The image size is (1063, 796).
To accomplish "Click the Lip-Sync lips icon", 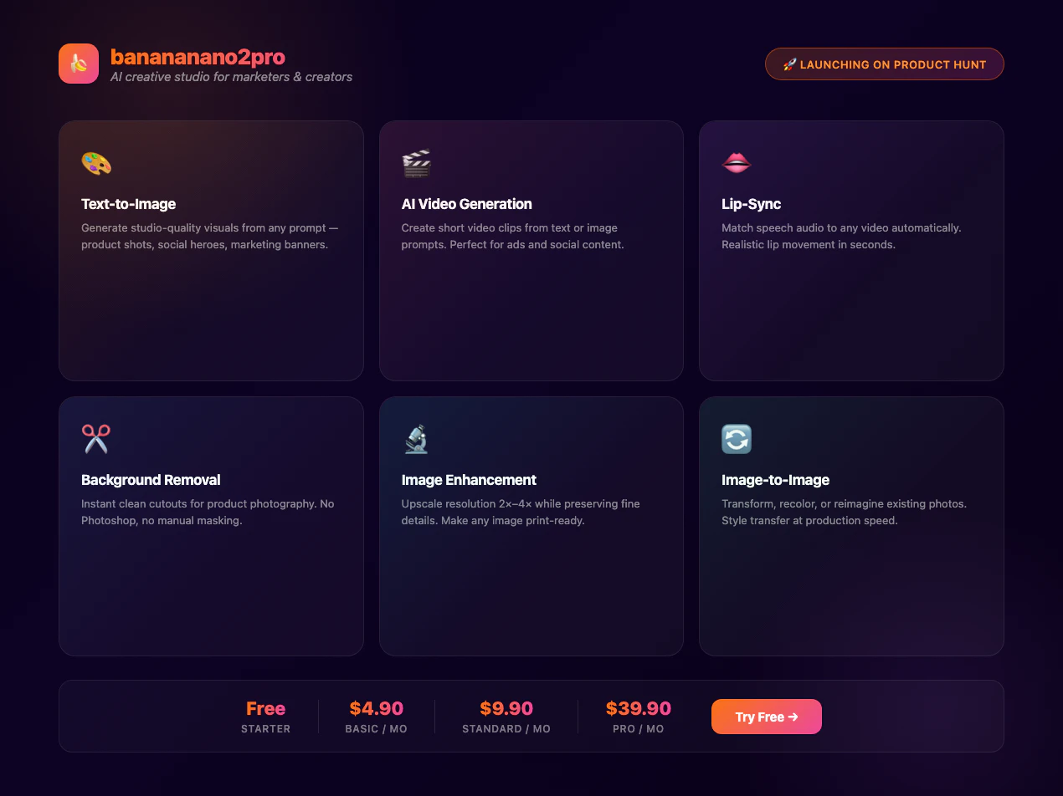I will (737, 163).
